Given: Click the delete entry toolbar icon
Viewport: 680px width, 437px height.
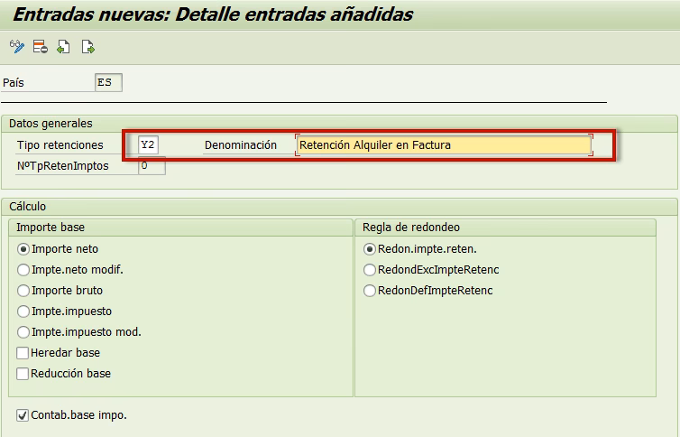Looking at the screenshot, I should [40, 47].
